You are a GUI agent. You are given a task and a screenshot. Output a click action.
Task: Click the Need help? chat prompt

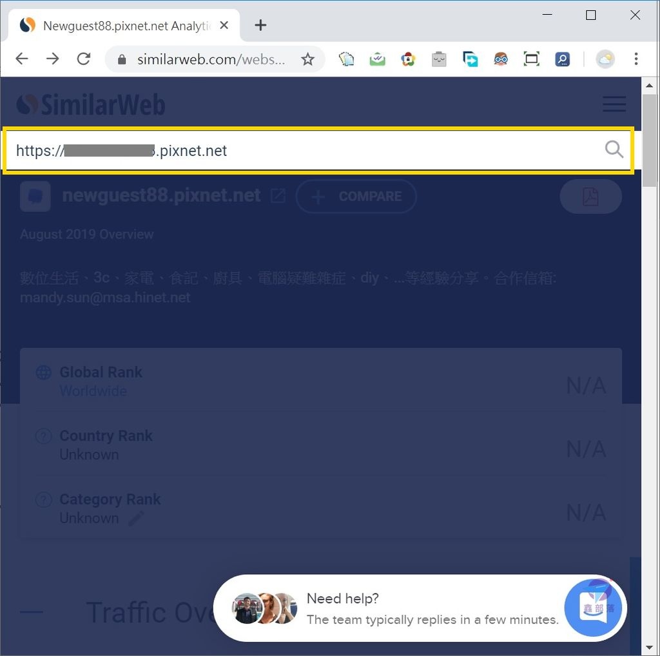pyautogui.click(x=420, y=608)
